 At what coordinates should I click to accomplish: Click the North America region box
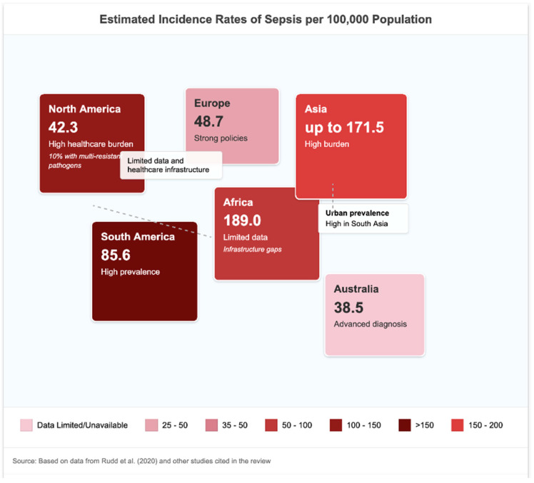click(92, 143)
